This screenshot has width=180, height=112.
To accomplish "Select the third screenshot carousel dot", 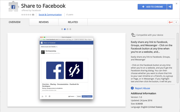I will (x=67, y=29).
